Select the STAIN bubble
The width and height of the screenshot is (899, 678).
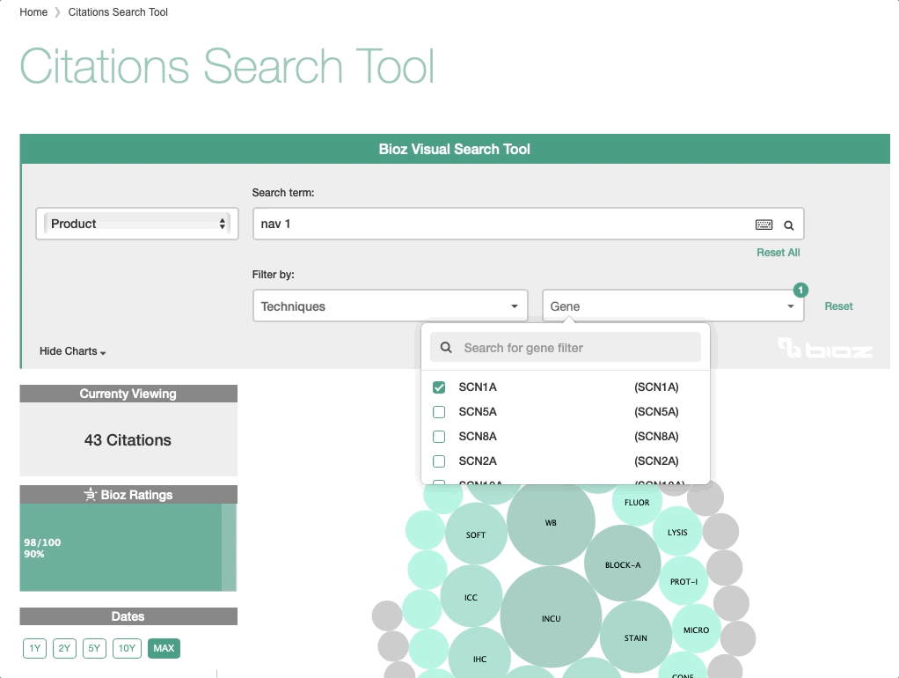635,637
